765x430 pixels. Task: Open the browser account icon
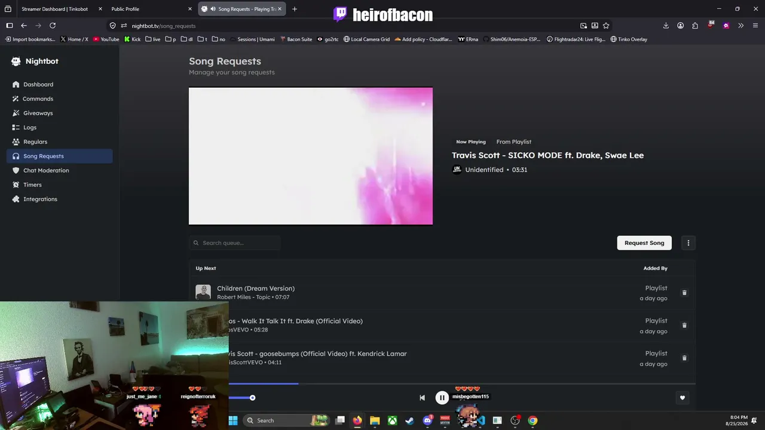(681, 26)
